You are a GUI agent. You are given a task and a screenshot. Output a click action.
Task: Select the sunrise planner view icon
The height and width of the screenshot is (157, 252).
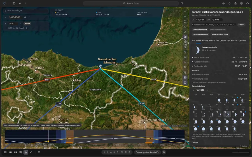coord(26,152)
